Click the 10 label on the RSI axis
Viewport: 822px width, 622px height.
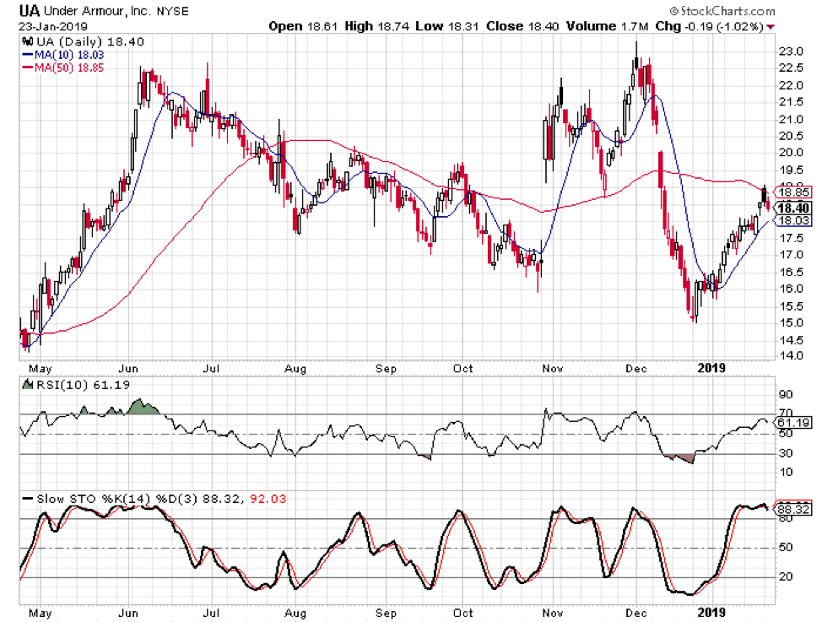(786, 472)
